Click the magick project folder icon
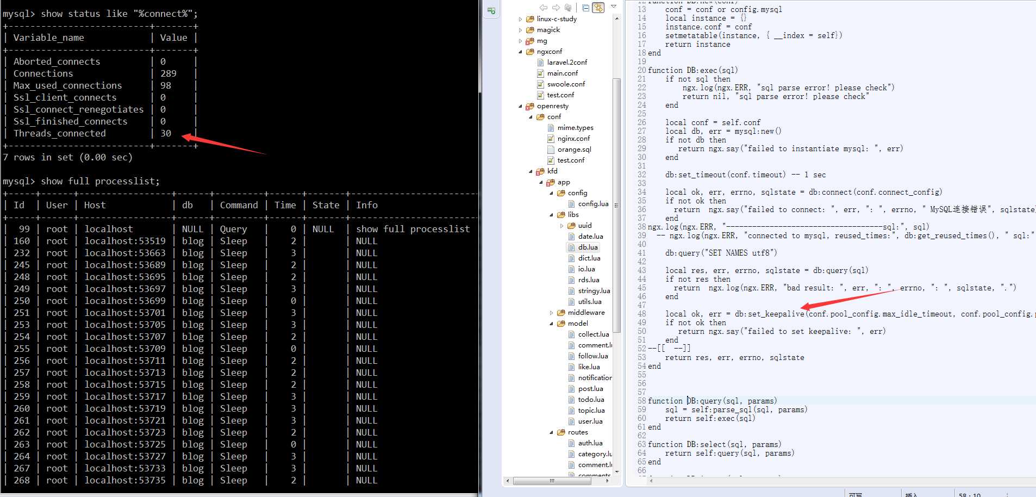 530,30
